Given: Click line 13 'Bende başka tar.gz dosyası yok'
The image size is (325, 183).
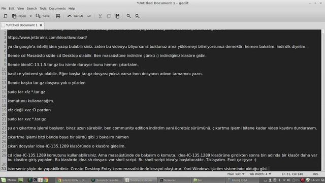Looking at the screenshot, I should (46, 83).
